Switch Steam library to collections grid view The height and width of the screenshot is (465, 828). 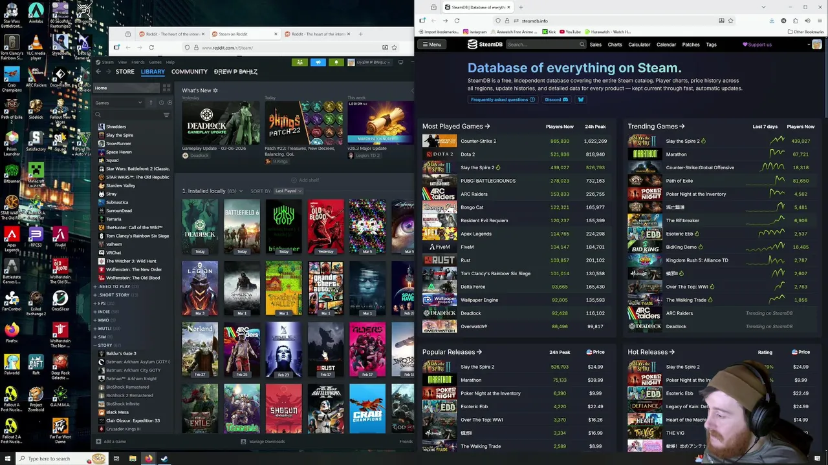point(167,88)
